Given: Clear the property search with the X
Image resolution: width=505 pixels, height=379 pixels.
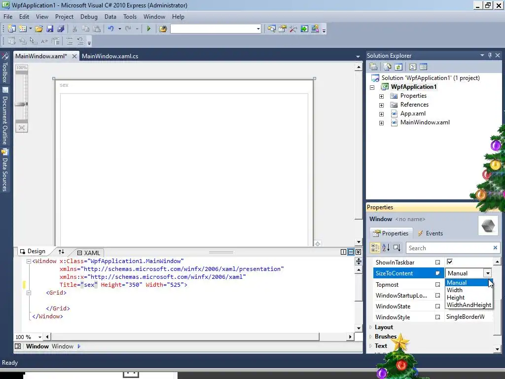Looking at the screenshot, I should tap(495, 248).
